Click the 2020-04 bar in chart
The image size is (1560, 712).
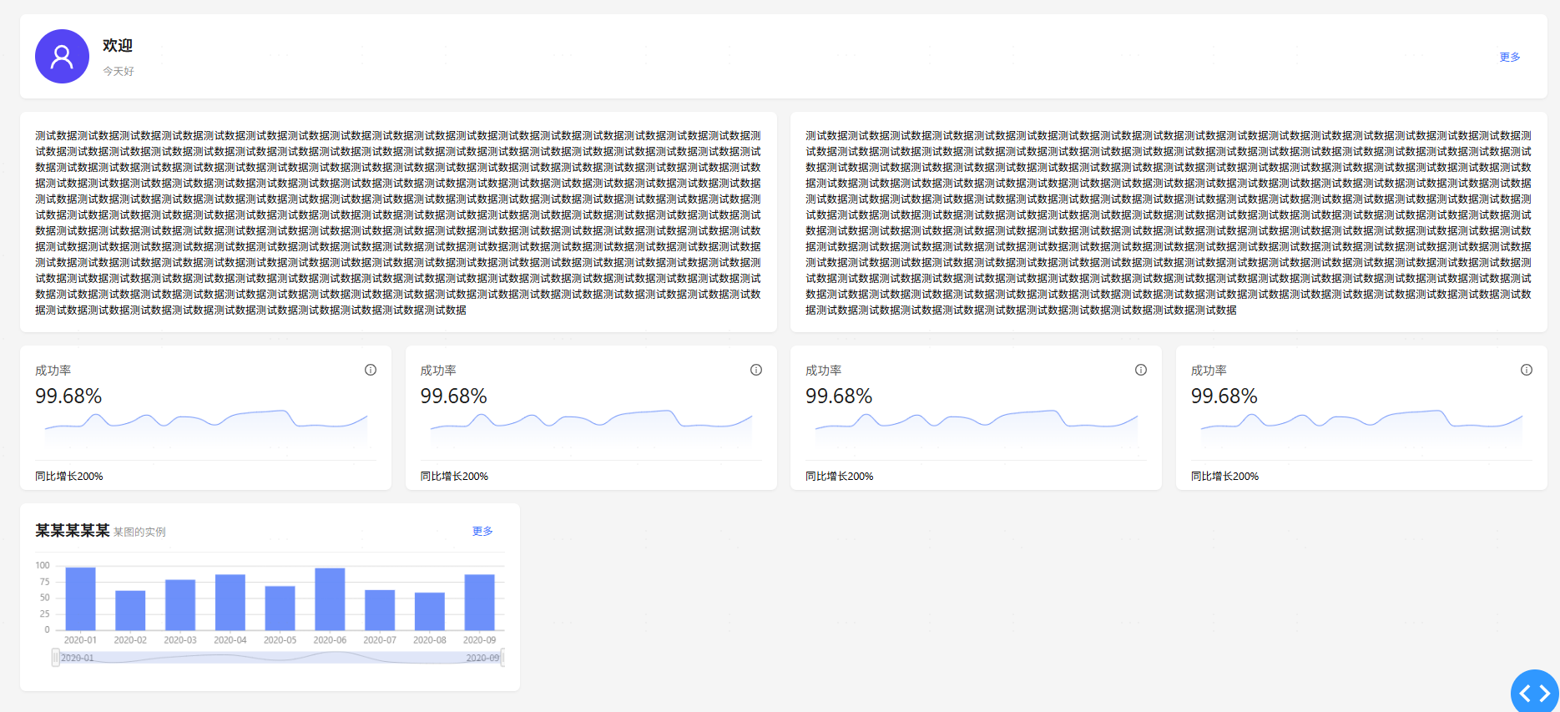click(x=230, y=602)
